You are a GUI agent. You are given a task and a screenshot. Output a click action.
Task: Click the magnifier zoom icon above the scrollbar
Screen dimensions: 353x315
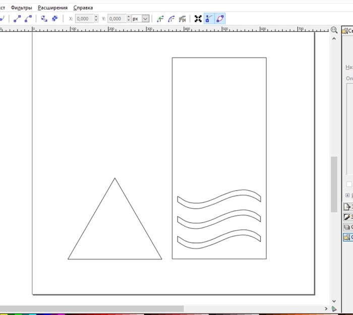(x=333, y=30)
